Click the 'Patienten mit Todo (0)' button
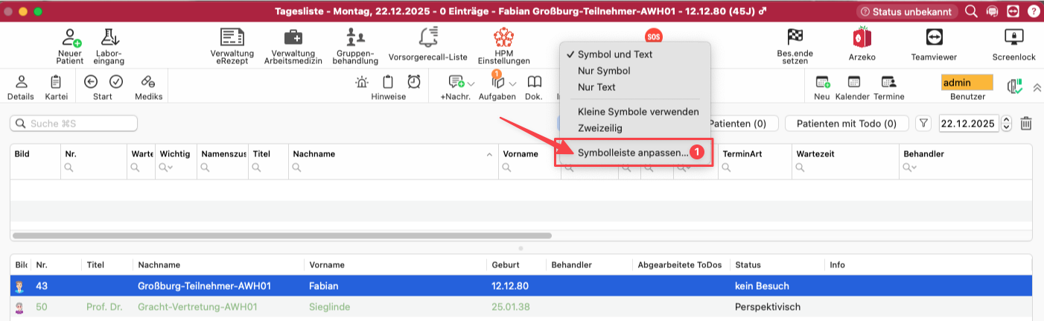 coord(847,124)
